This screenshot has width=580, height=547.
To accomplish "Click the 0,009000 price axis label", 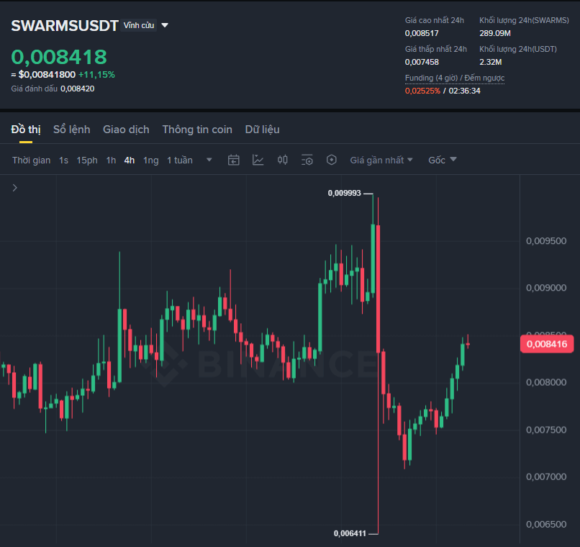I will (x=546, y=288).
